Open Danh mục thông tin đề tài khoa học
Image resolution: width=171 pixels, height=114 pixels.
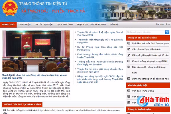[150, 79]
